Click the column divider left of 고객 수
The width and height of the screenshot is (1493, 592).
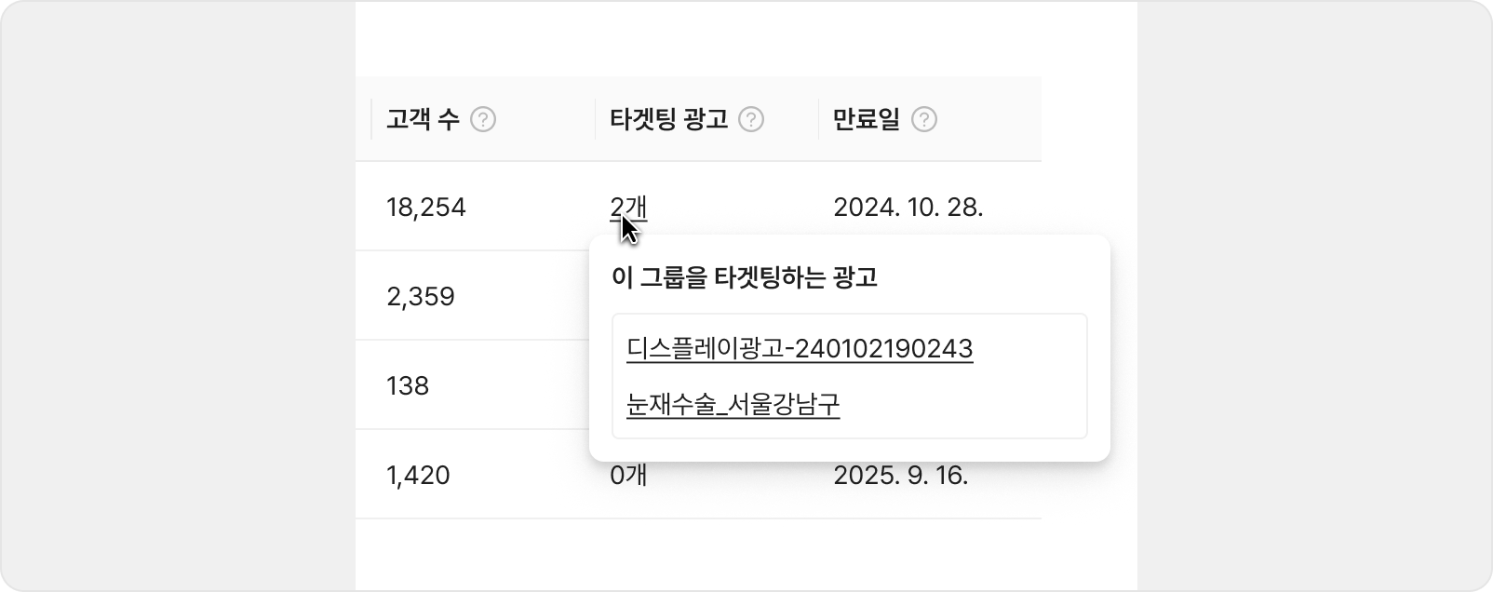tap(371, 119)
